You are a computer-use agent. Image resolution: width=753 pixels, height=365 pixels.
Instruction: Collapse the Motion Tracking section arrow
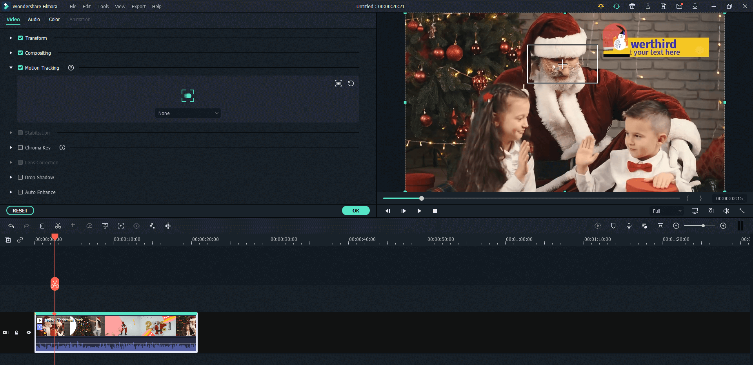11,68
